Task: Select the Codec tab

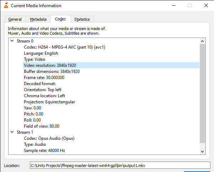Action: coord(61,19)
